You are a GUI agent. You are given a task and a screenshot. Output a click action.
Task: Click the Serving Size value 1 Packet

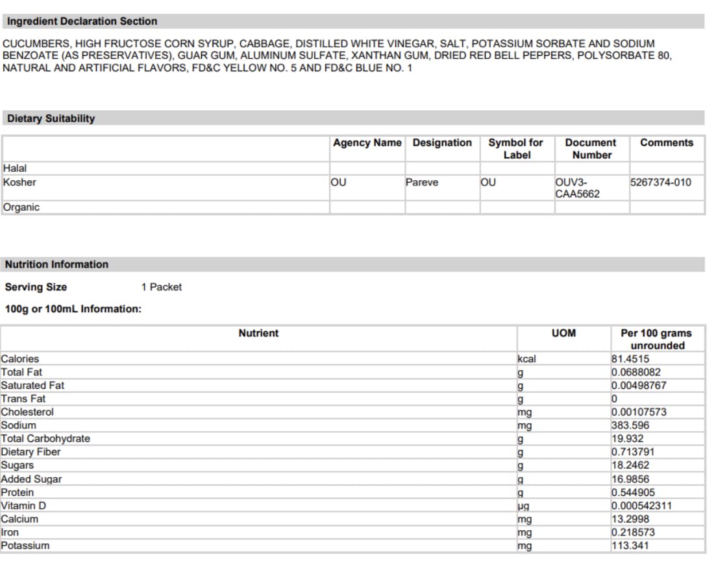tap(162, 287)
